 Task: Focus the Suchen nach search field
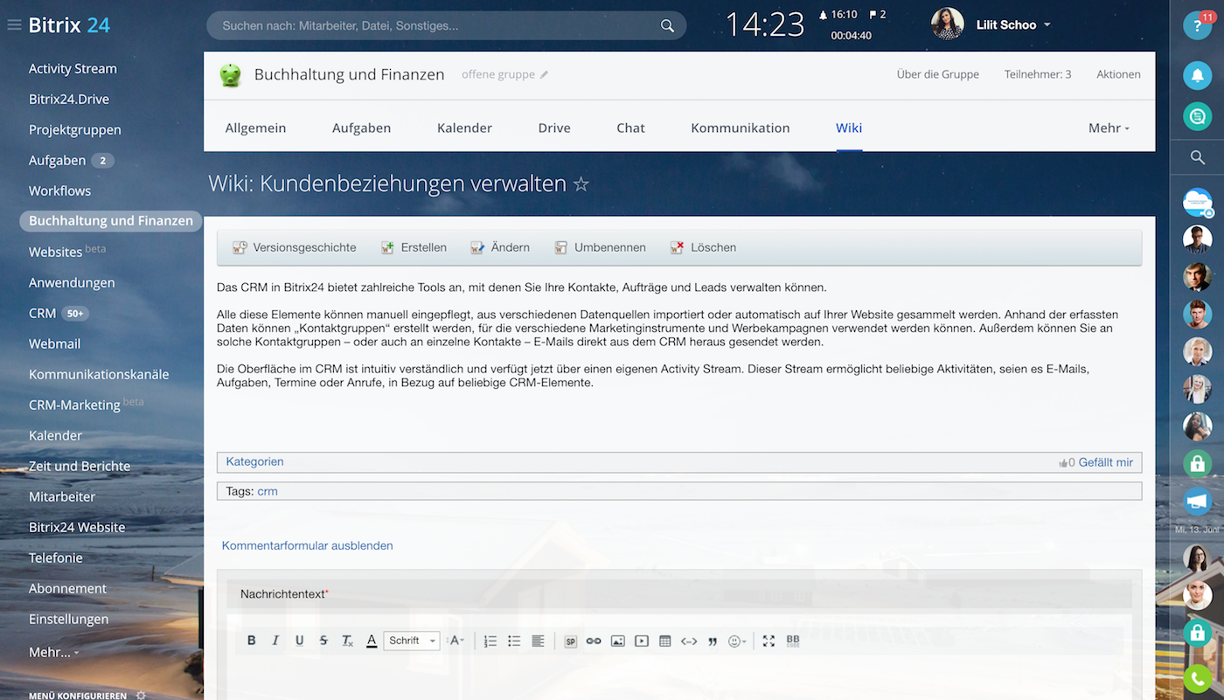pyautogui.click(x=446, y=25)
